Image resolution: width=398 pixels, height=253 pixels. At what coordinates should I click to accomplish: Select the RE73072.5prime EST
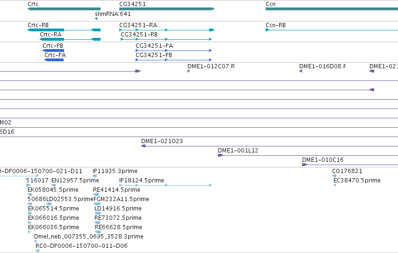click(x=97, y=223)
